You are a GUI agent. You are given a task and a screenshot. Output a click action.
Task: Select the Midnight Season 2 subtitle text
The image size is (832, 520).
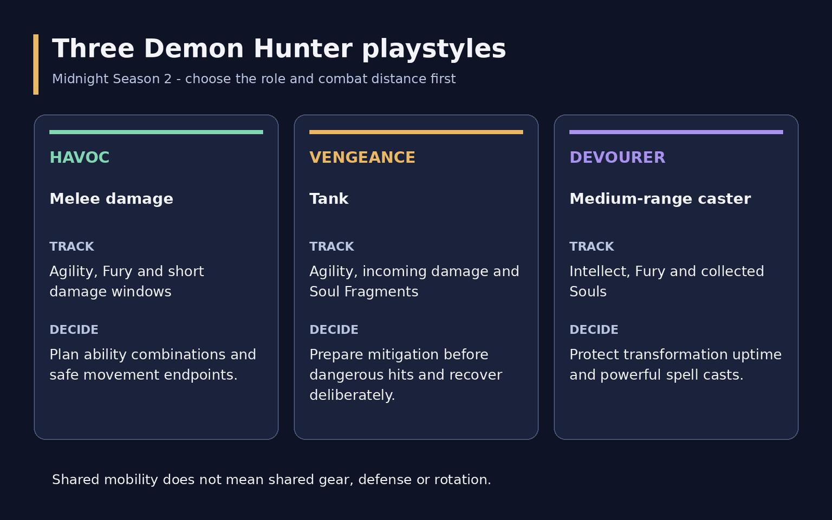(254, 79)
